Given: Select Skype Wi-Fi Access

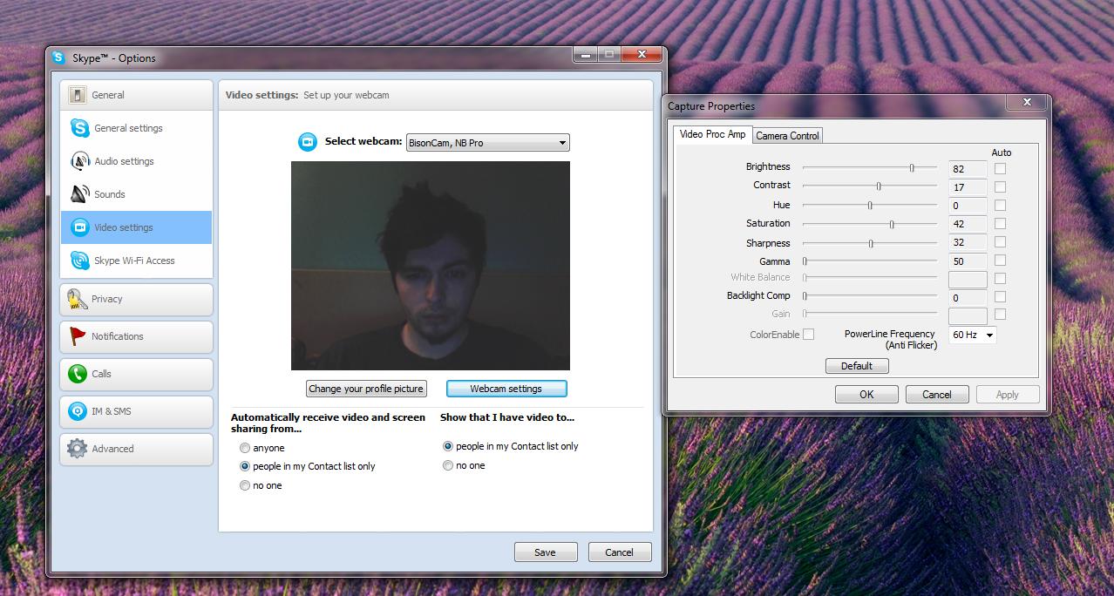Looking at the screenshot, I should click(x=137, y=261).
